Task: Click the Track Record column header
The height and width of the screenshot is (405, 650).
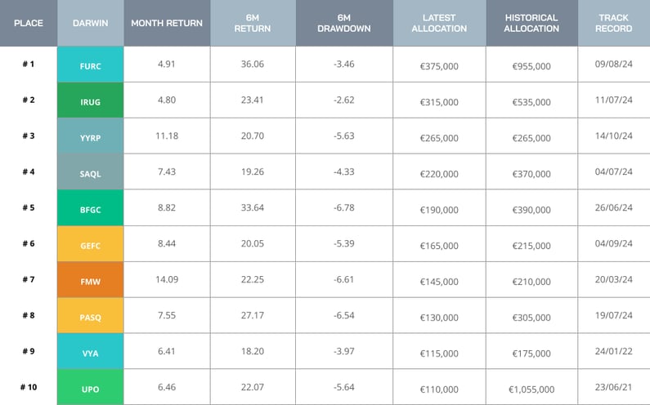Action: tap(613, 23)
